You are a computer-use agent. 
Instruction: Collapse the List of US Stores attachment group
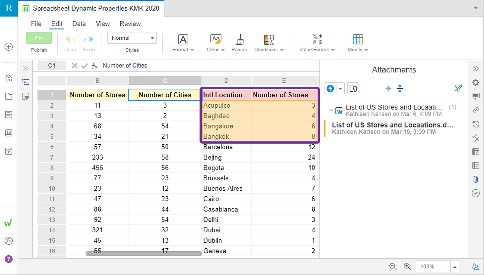click(x=331, y=110)
